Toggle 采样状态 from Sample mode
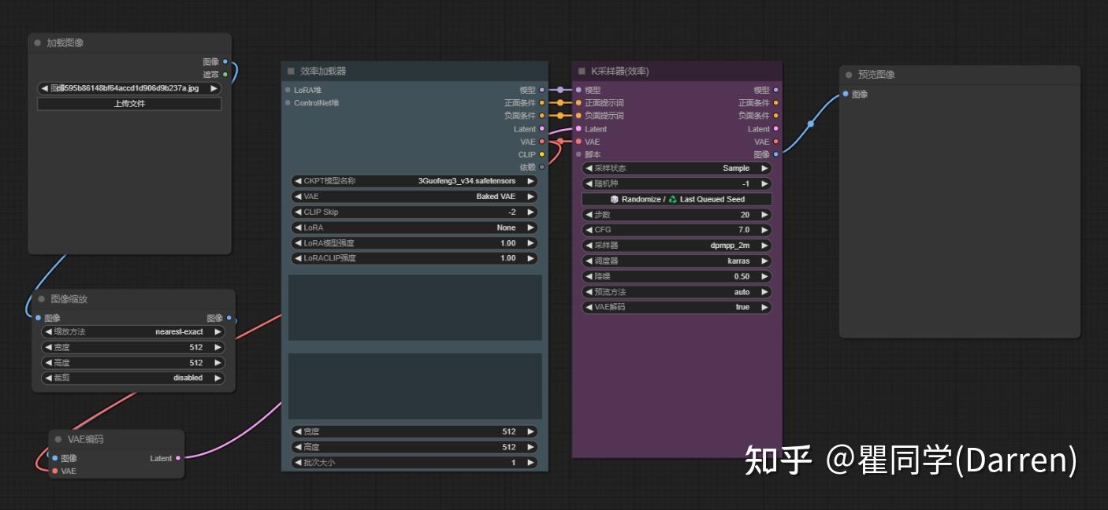The width and height of the screenshot is (1108, 510). point(676,168)
